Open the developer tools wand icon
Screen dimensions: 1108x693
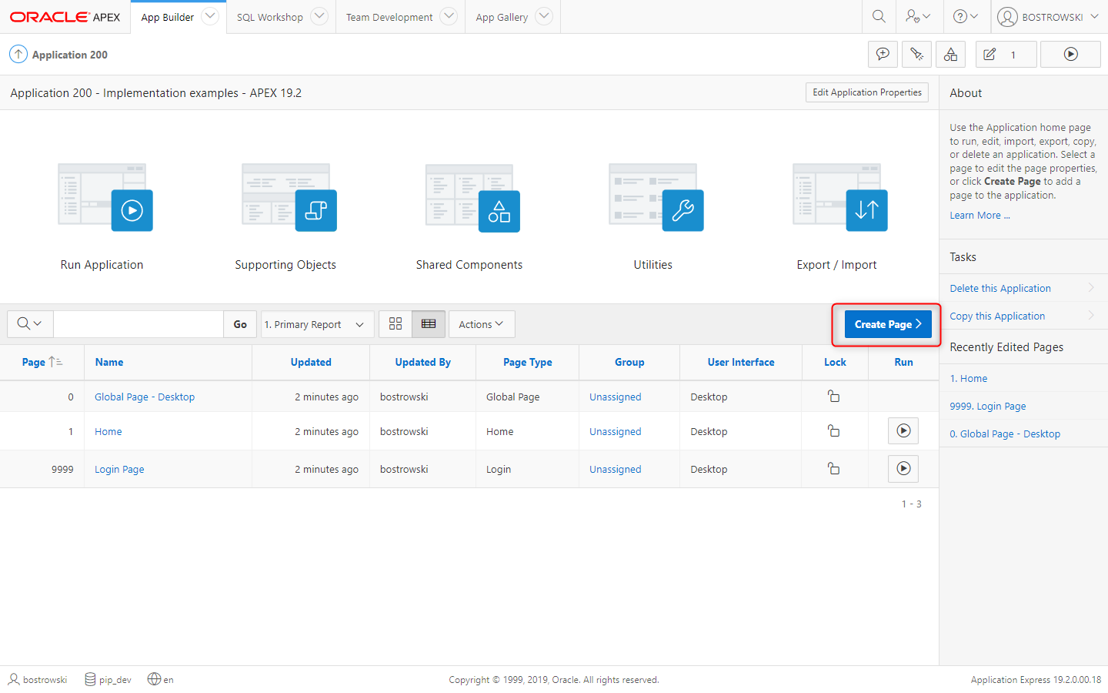point(916,55)
